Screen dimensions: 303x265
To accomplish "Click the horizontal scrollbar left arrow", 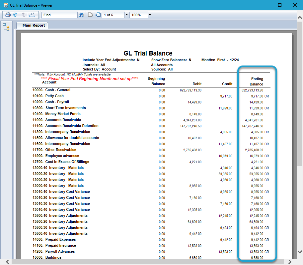I will [x=7, y=262].
